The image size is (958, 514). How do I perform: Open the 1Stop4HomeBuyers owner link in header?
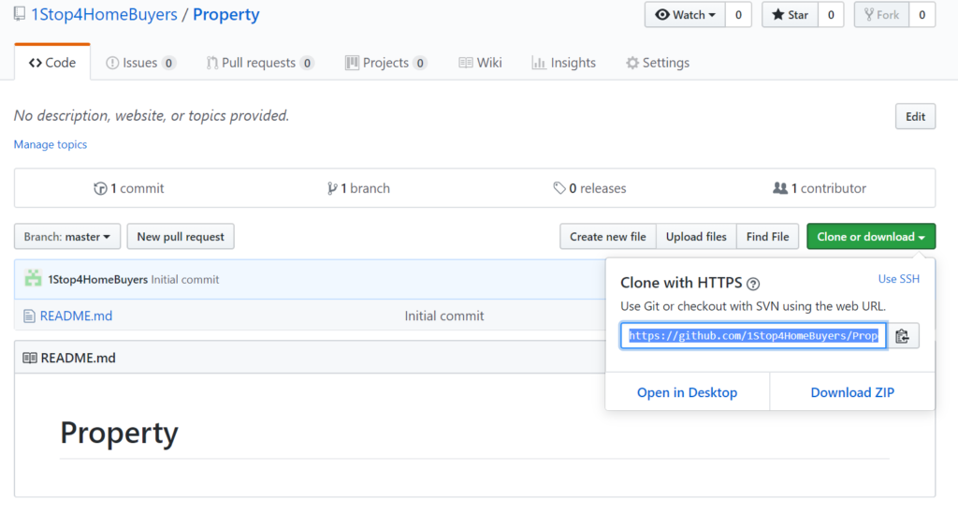(x=105, y=14)
